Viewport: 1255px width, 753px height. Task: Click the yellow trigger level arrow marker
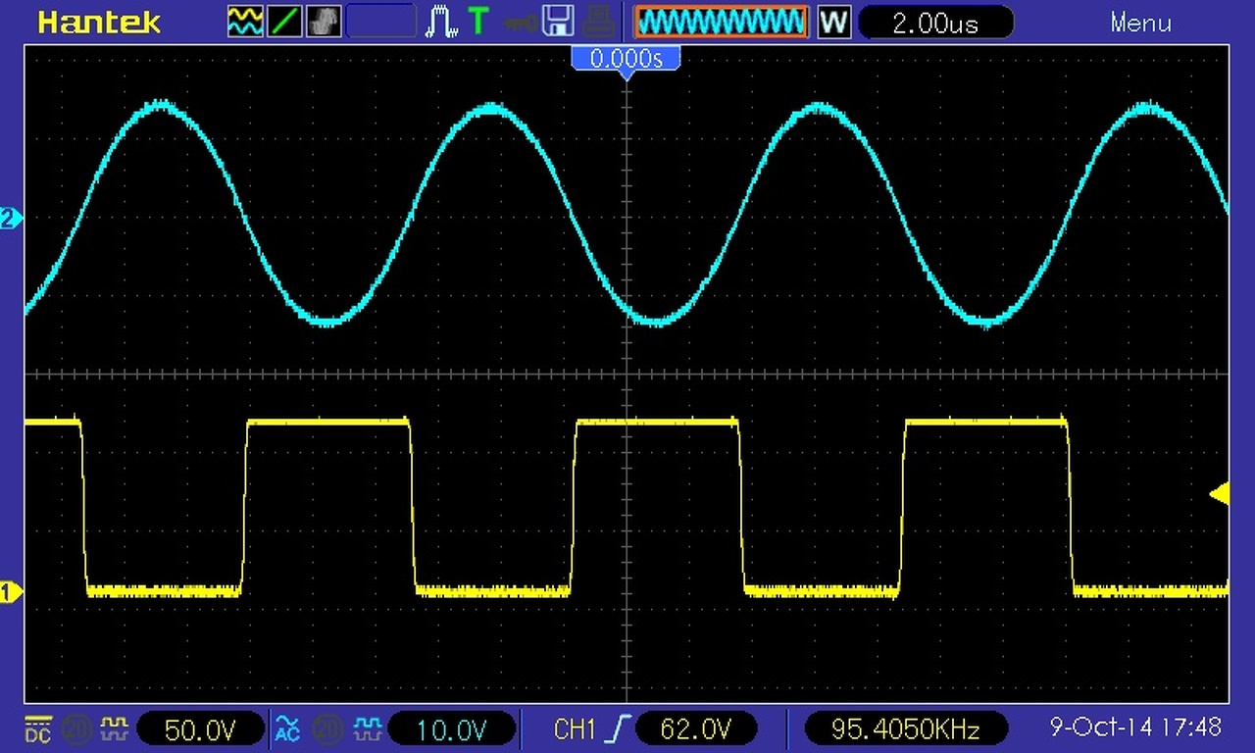coord(1219,494)
